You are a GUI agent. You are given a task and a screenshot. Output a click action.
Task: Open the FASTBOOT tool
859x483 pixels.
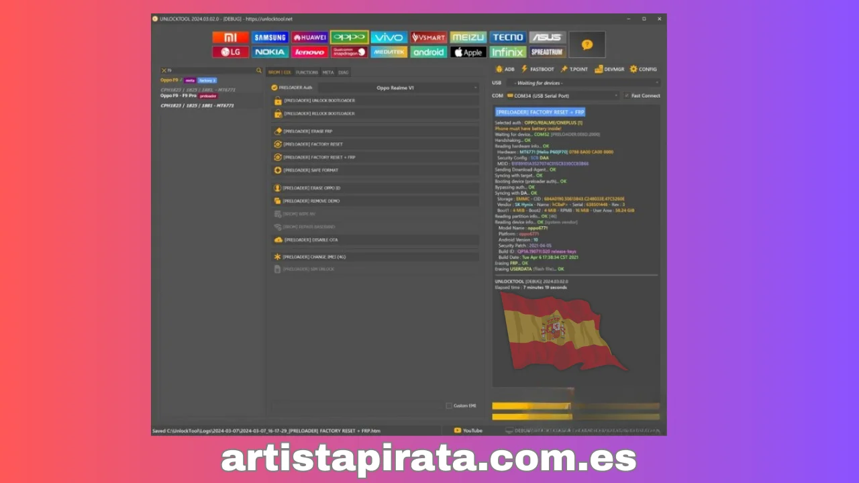point(538,69)
